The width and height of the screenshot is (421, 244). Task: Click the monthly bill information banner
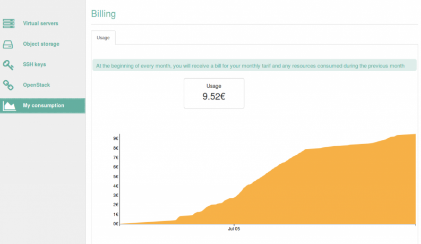250,66
